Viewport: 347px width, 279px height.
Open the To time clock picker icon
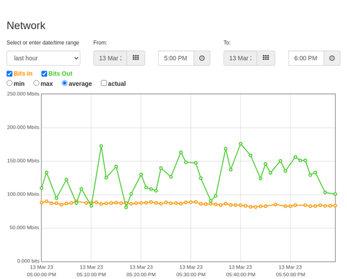[332, 58]
